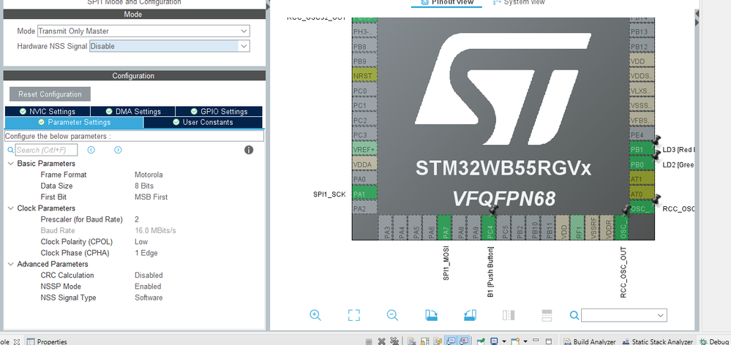The image size is (731, 345).
Task: Click the pushpin on the PB1 pin
Action: click(656, 140)
